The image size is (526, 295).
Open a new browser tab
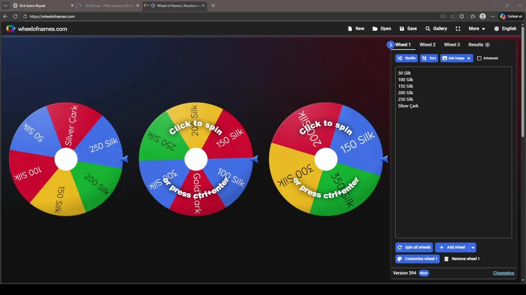click(213, 6)
